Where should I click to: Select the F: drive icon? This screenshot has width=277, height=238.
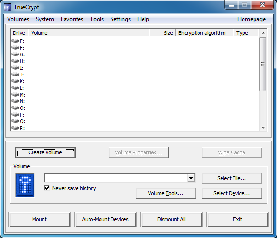click(15, 48)
